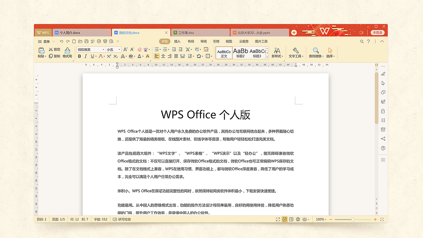Toggle bold formatting

pyautogui.click(x=79, y=56)
